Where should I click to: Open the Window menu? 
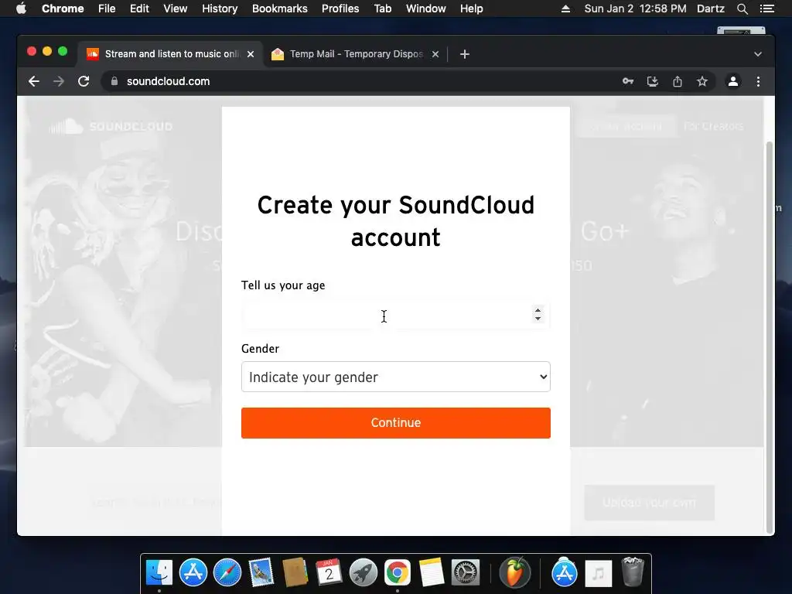(x=426, y=9)
